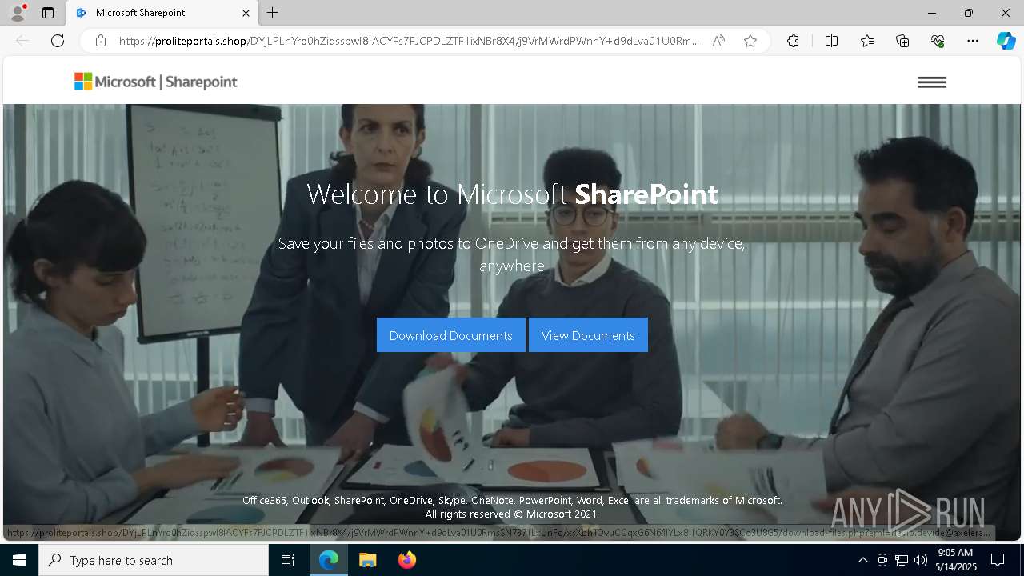
Task: Click the Download Documents button
Action: [x=450, y=335]
